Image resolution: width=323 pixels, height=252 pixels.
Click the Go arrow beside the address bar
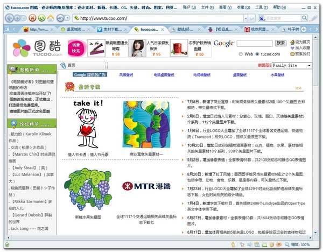coord(251,18)
